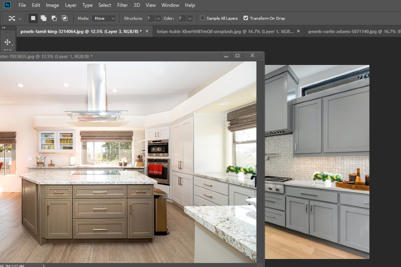401x267 pixels.
Task: Click the Subtract from Selection icon
Action: tap(54, 18)
